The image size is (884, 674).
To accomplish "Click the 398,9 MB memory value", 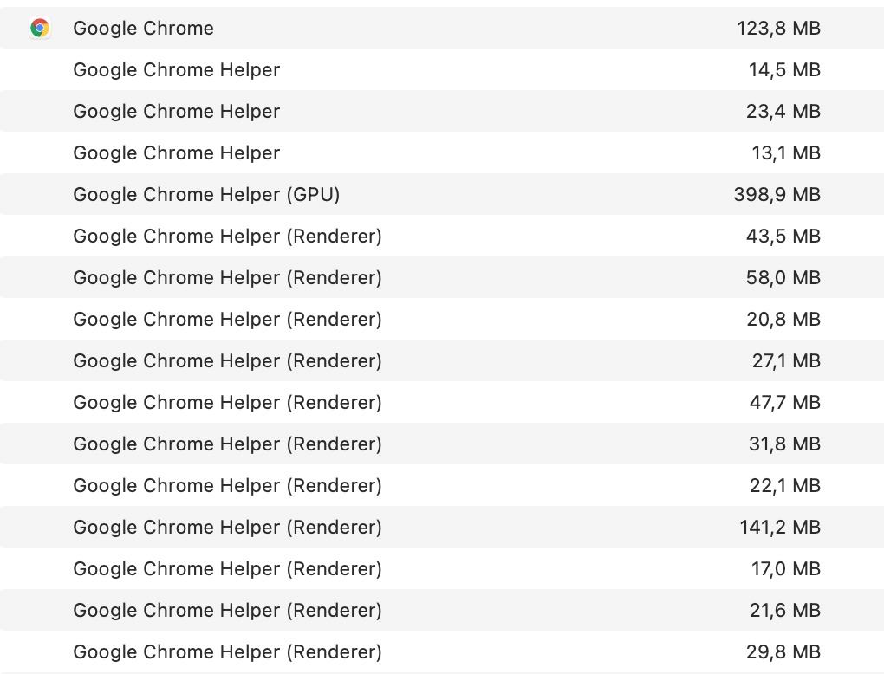I will click(x=777, y=194).
